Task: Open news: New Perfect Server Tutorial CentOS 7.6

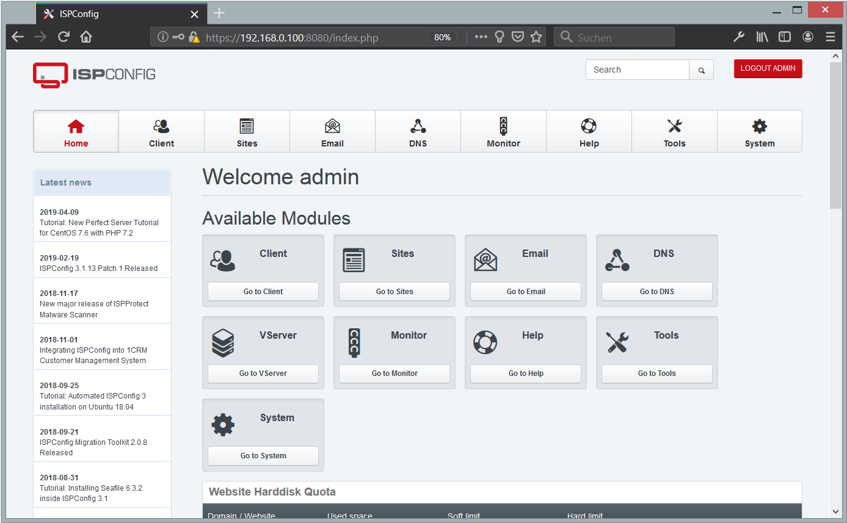Action: [99, 228]
